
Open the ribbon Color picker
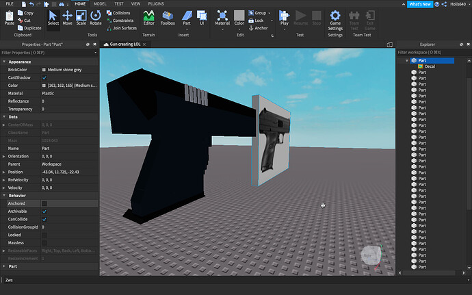point(239,18)
